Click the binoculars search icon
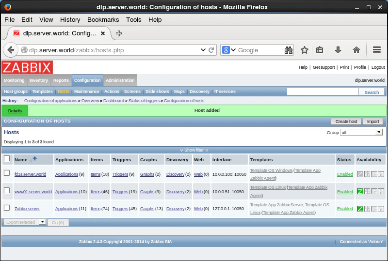This screenshot has width=388, height=261. click(x=289, y=50)
